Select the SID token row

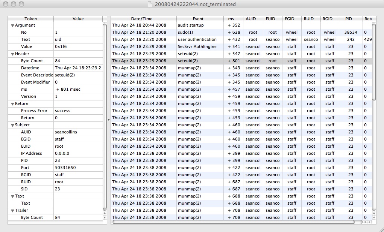[55, 189]
